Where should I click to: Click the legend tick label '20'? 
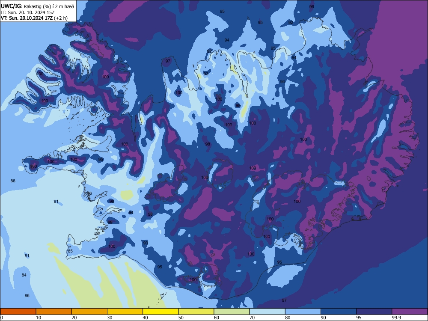click(74, 318)
